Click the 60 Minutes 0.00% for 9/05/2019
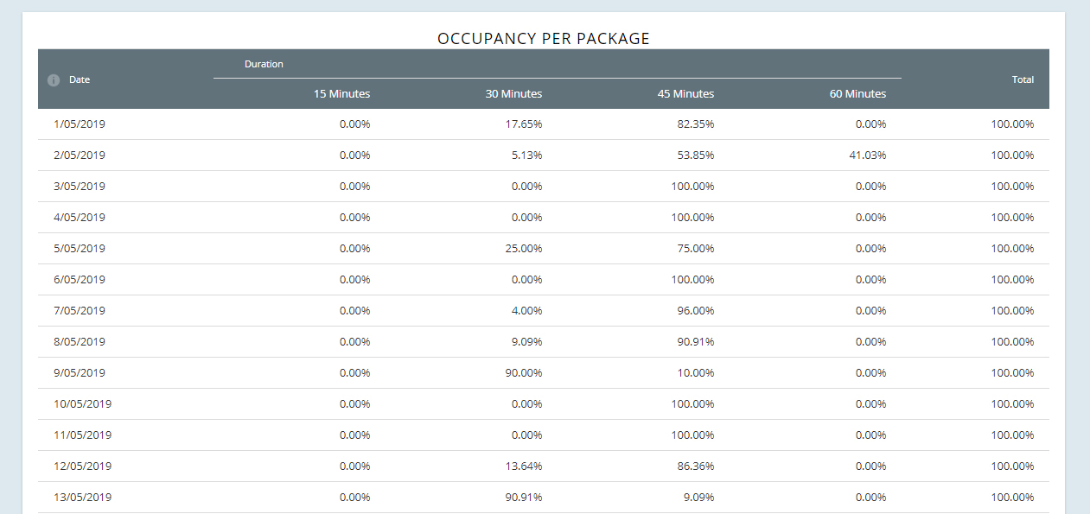Viewport: 1090px width, 514px height. 871,373
